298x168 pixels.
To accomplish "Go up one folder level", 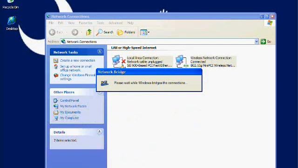I will pos(89,32).
